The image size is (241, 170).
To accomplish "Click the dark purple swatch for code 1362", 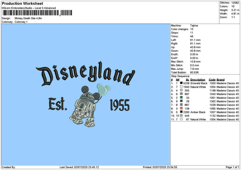I will click(x=182, y=101).
